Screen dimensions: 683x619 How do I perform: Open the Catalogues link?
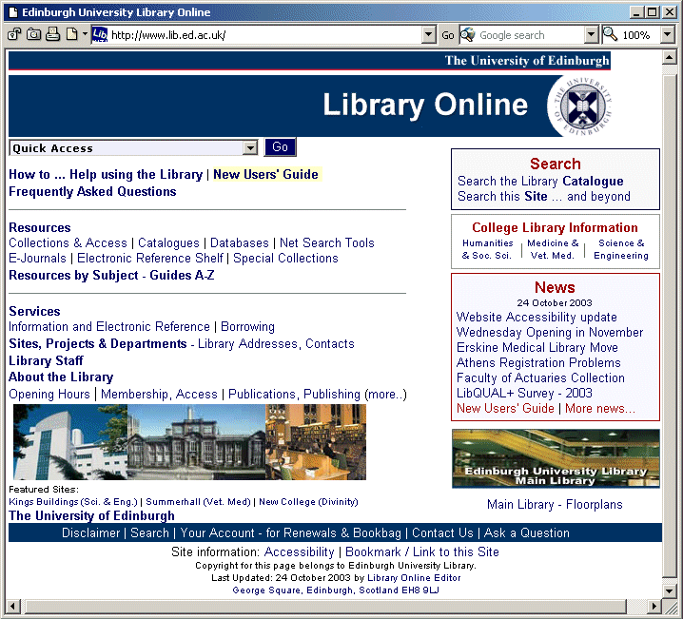pos(168,242)
